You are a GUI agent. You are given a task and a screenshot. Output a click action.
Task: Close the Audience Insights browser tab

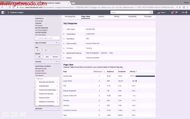[69, 3]
